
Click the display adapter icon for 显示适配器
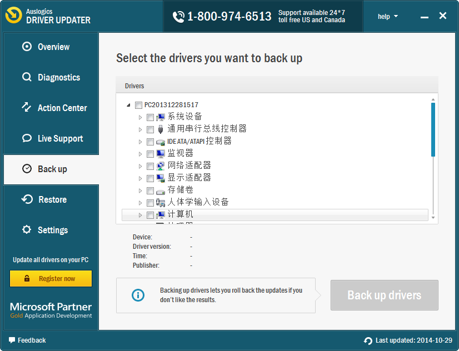[161, 178]
